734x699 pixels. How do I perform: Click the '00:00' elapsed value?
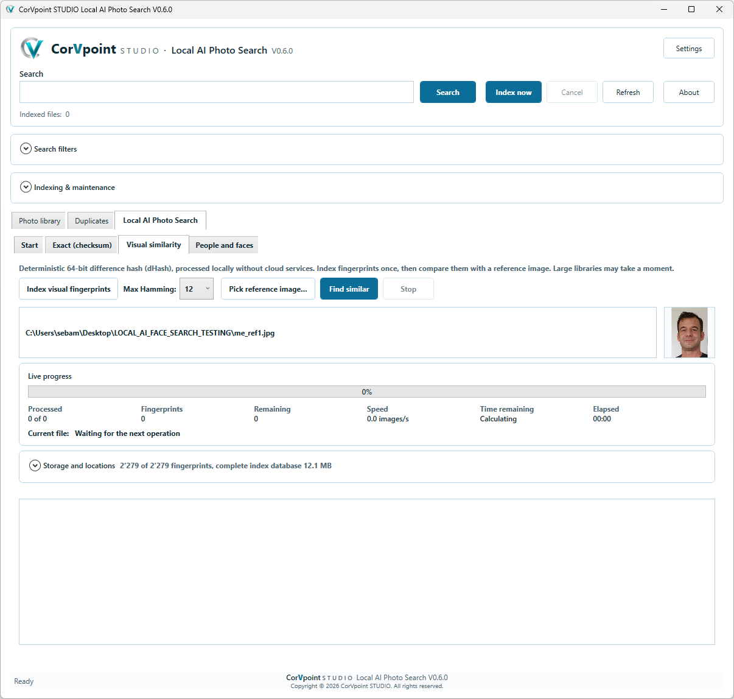(602, 419)
